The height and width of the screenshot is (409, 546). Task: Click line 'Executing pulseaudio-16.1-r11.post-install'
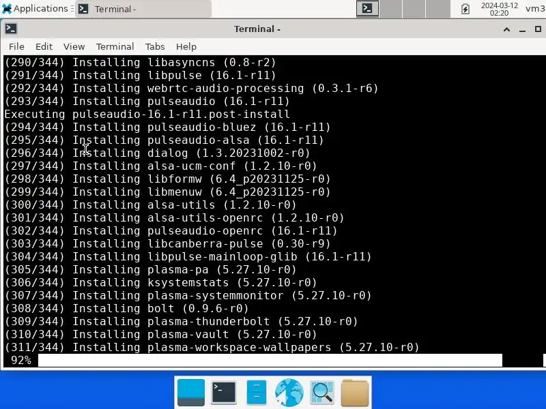(x=147, y=114)
